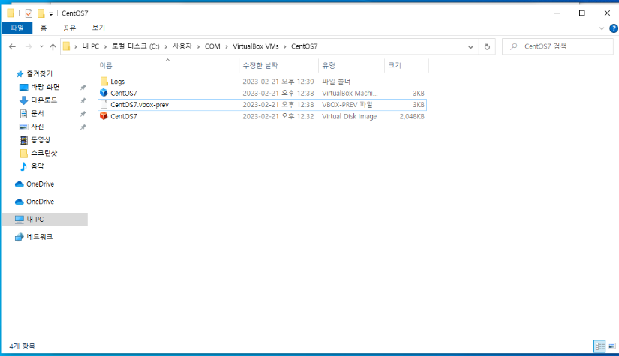The width and height of the screenshot is (619, 356).
Task: Open 바탕 화면 in navigation pane
Action: click(45, 87)
